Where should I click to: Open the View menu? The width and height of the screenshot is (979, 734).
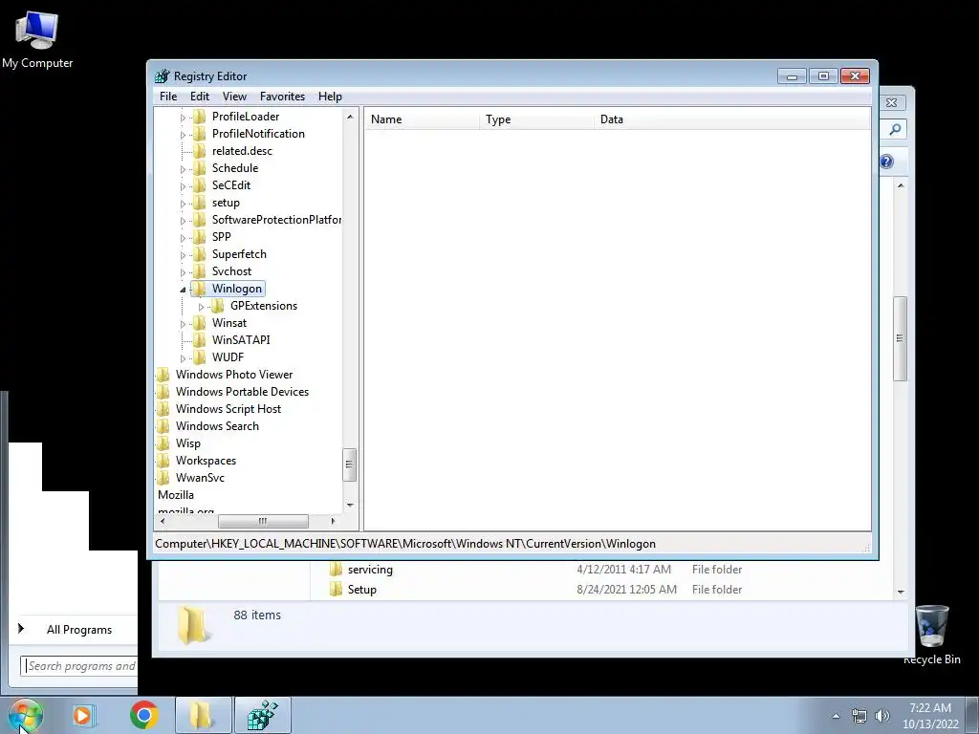pos(234,97)
